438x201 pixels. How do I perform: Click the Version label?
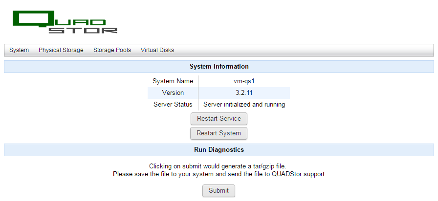pos(173,93)
